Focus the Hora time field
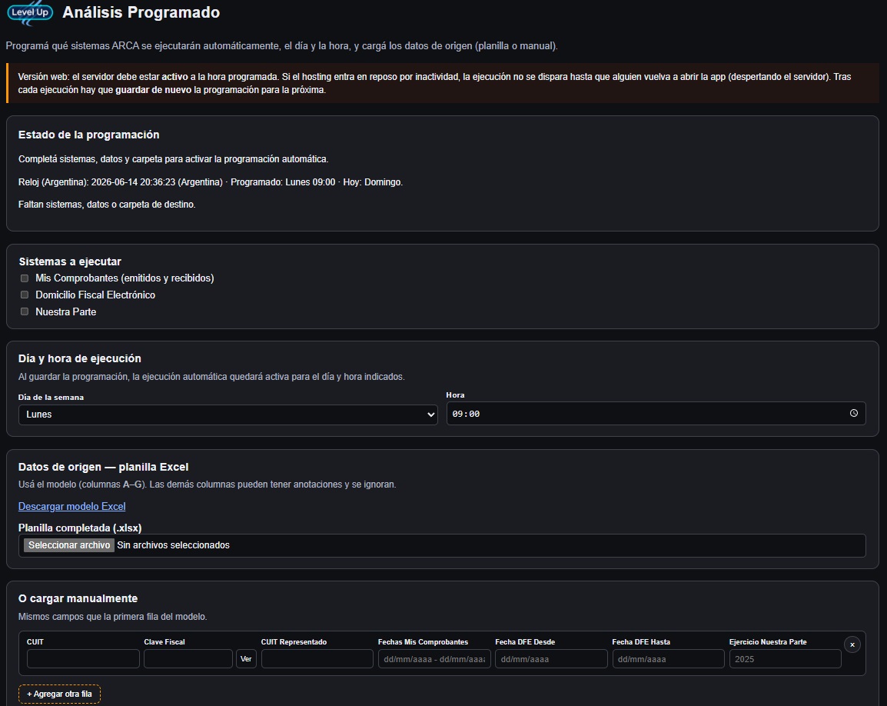The width and height of the screenshot is (887, 706). click(x=656, y=413)
